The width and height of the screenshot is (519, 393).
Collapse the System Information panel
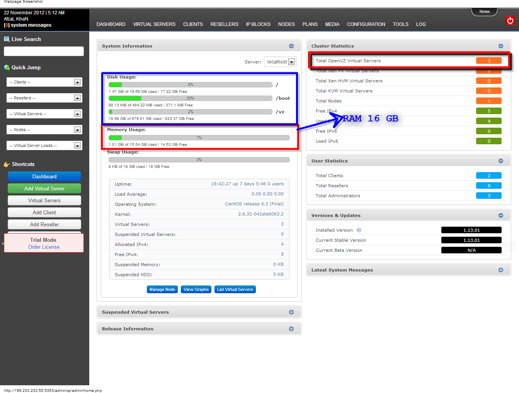pyautogui.click(x=291, y=46)
